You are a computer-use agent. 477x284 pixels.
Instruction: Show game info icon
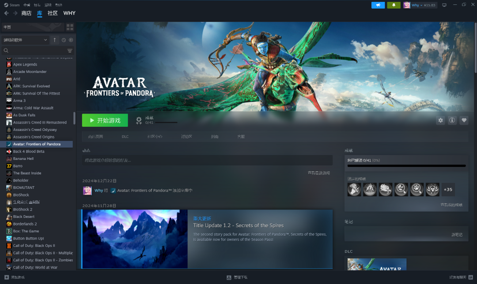point(452,120)
